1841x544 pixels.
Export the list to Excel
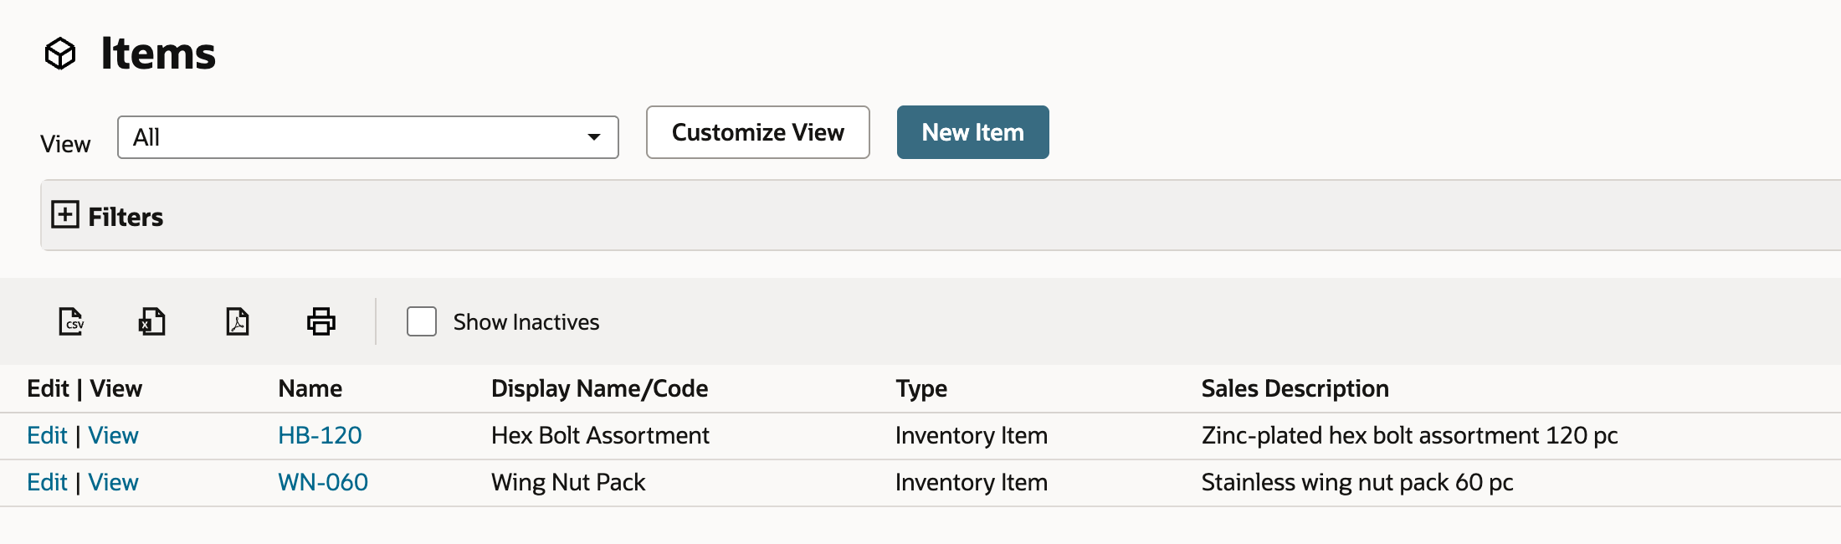[x=152, y=321]
